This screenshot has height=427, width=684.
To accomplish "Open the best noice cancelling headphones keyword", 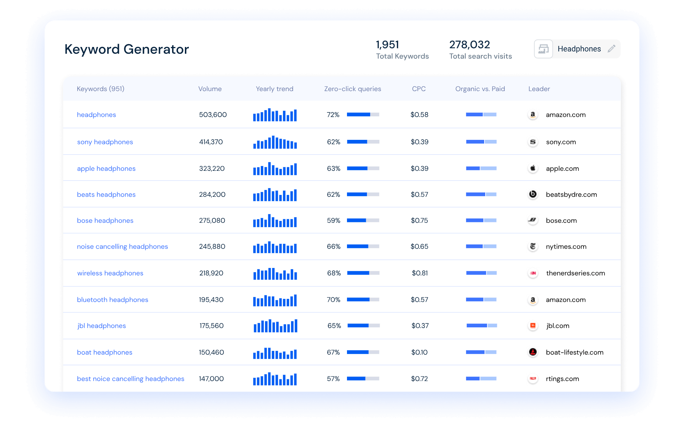I will 130,379.
